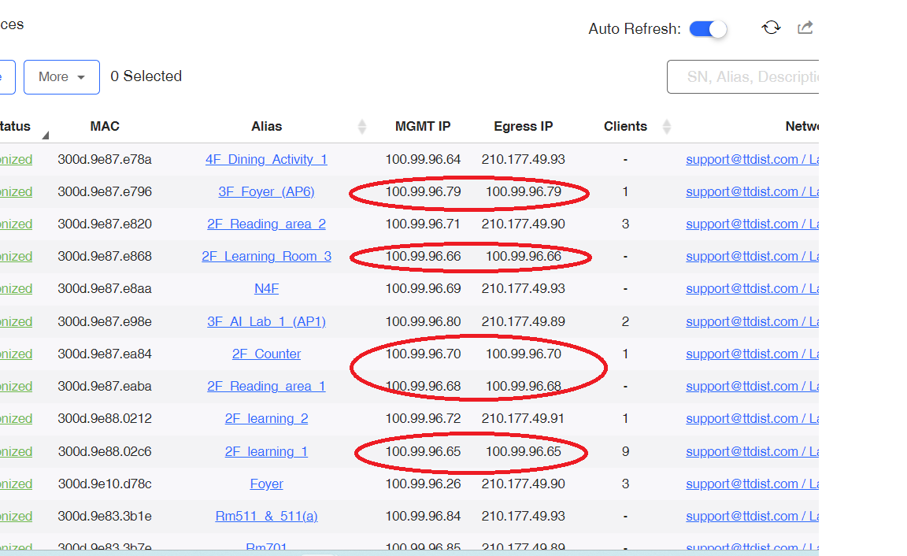Click the Rm511_&_511(a) alias link

pos(266,517)
